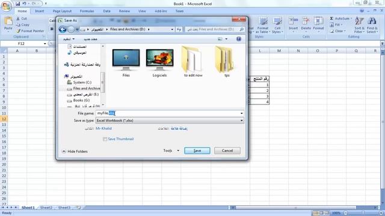Click the Cancel button in dialog
This screenshot has height=216, width=385.
tap(227, 151)
